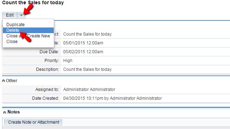Viewport: 230px width, 129px height.
Task: Collapse the Other section chevron
Action: [x=4, y=81]
